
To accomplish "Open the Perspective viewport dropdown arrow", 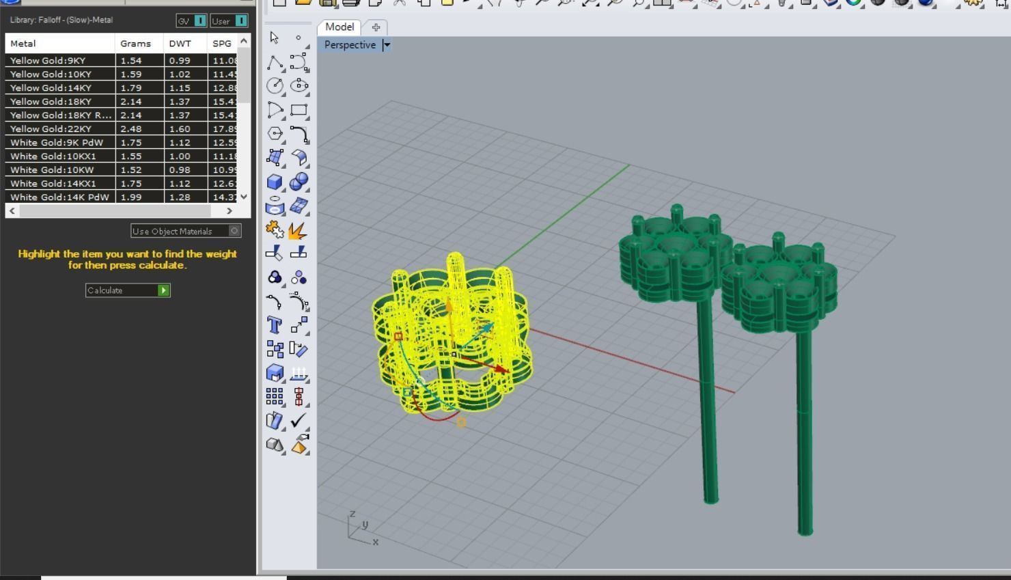I will pos(387,45).
